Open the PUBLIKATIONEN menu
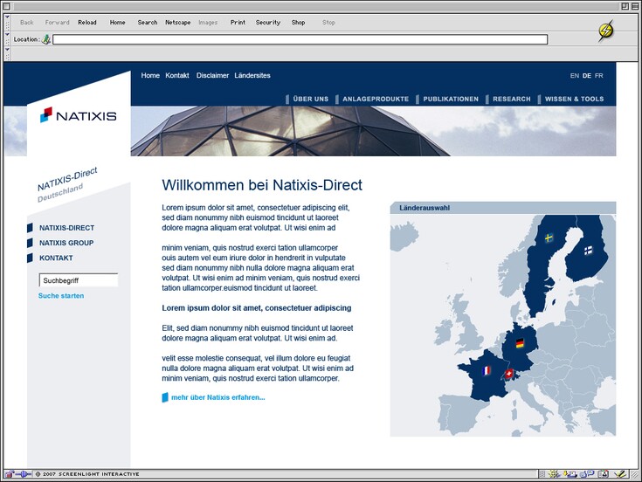Screen dimensions: 642x482 coord(451,99)
